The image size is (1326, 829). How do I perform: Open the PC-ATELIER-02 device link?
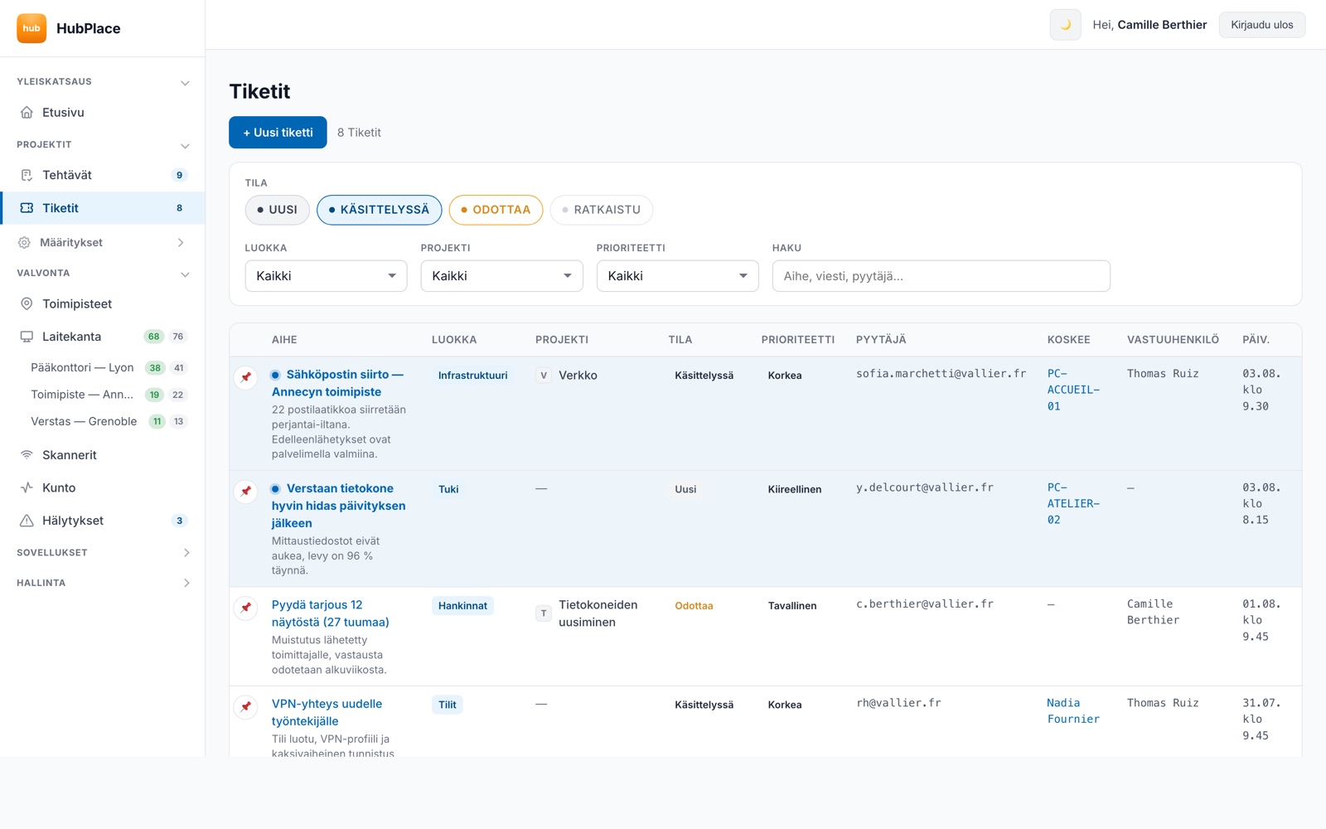coord(1073,503)
